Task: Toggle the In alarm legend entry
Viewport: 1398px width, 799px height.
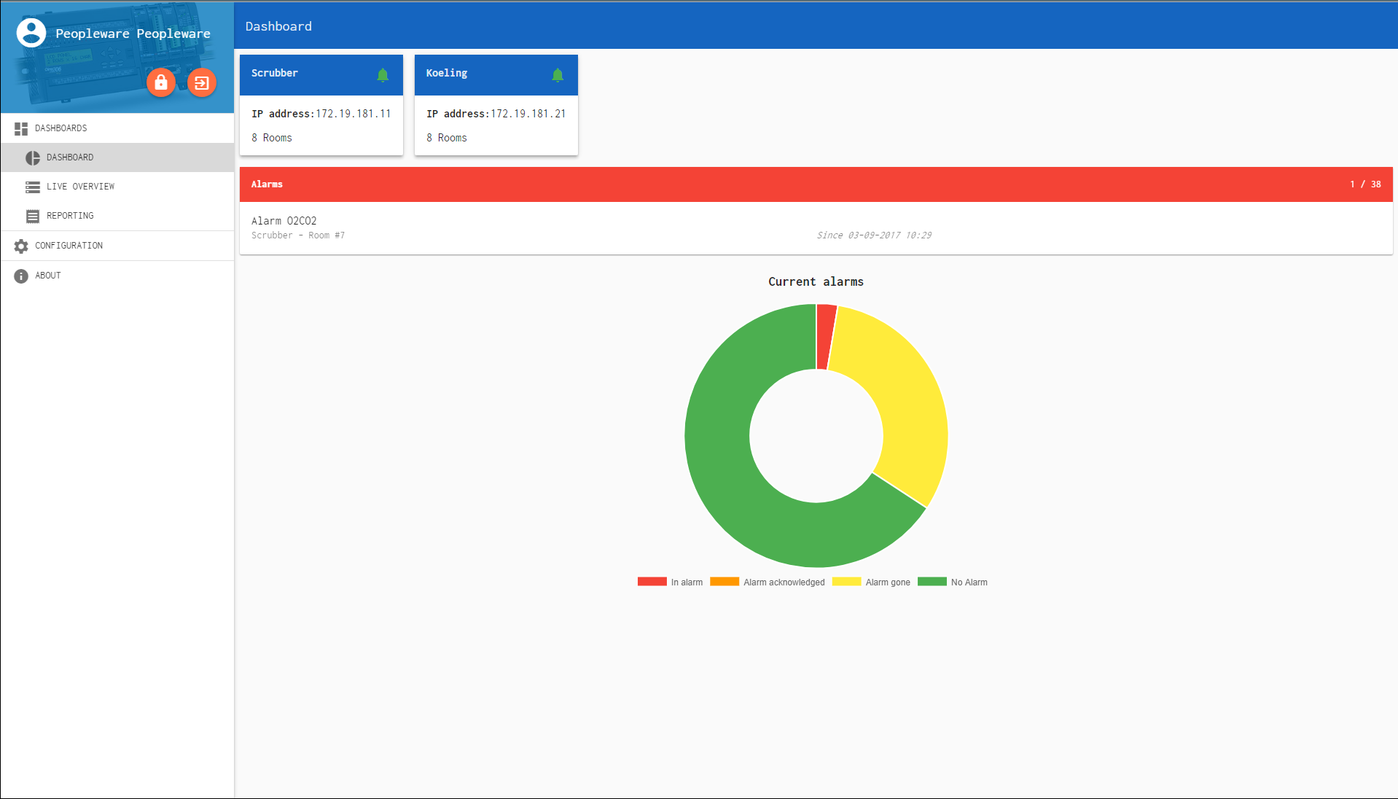Action: tap(671, 582)
